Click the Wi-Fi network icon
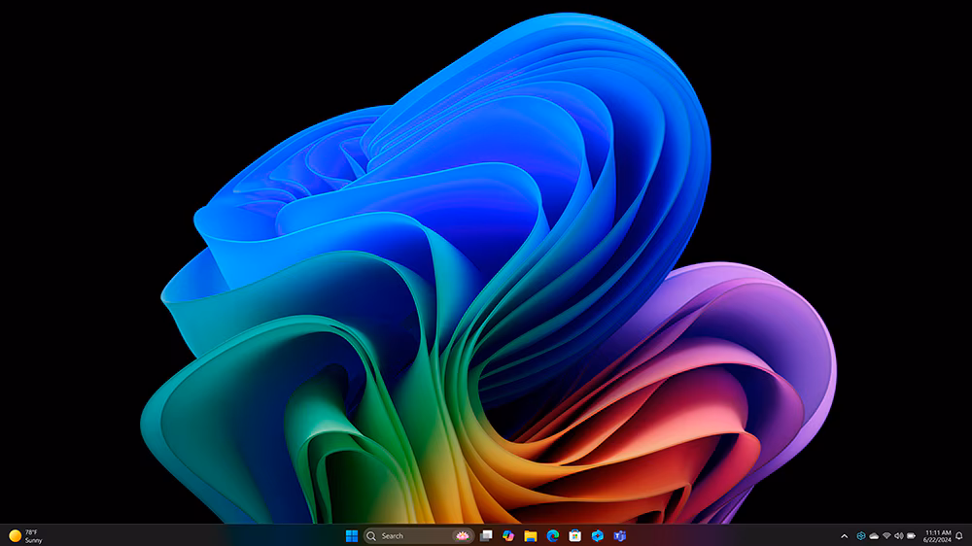972x546 pixels. [x=886, y=535]
